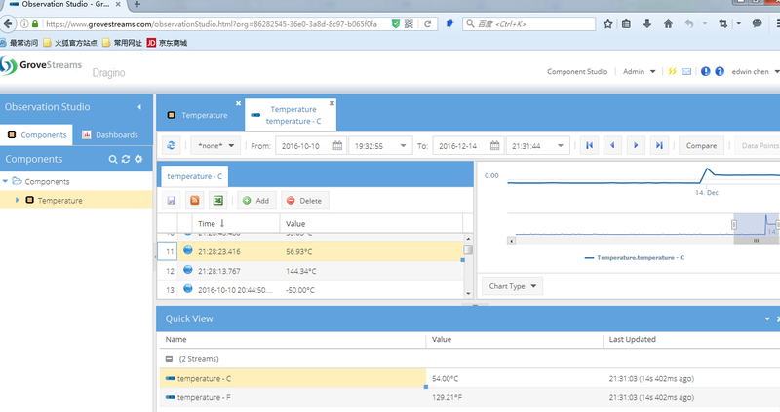The image size is (780, 412).
Task: Click the save disk icon above table
Action: tap(172, 201)
